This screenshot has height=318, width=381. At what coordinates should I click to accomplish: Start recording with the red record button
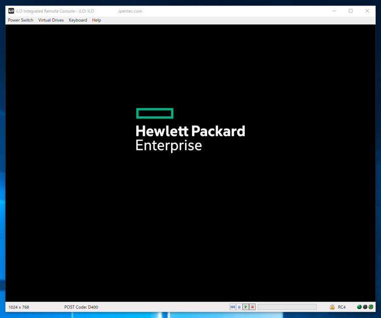[252, 307]
